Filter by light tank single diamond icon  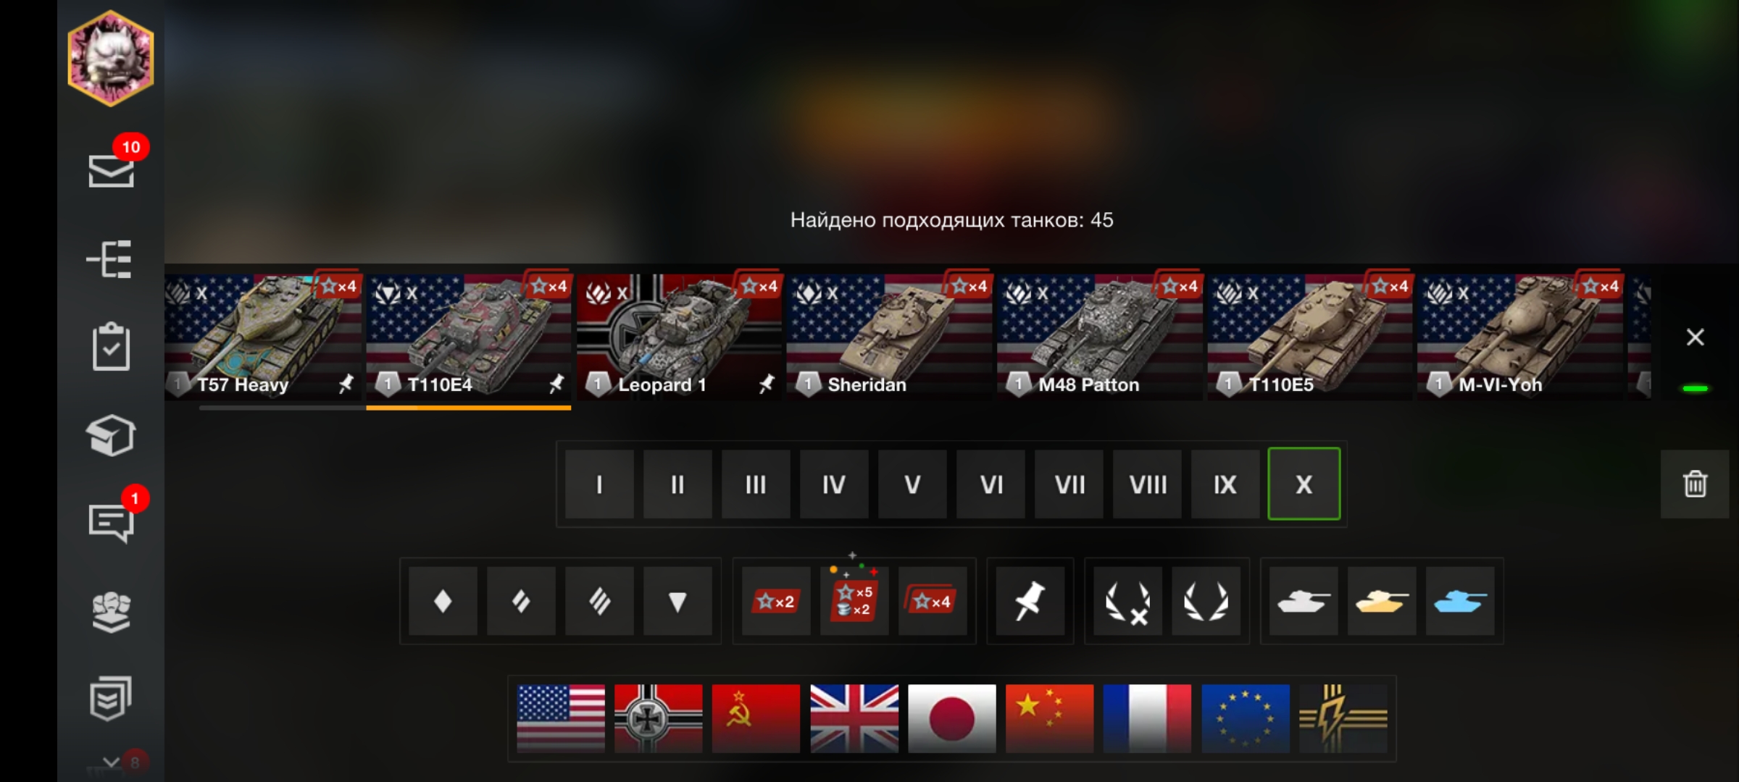[x=443, y=601]
